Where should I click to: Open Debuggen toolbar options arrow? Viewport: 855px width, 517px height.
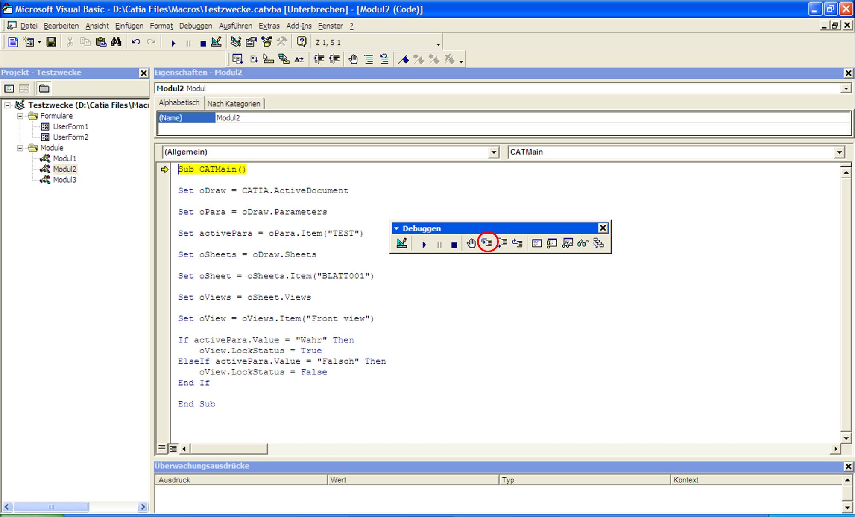pos(396,228)
